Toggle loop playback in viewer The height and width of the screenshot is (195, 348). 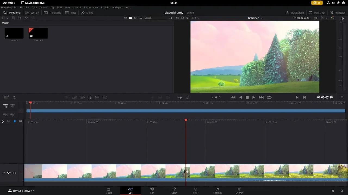(x=269, y=97)
